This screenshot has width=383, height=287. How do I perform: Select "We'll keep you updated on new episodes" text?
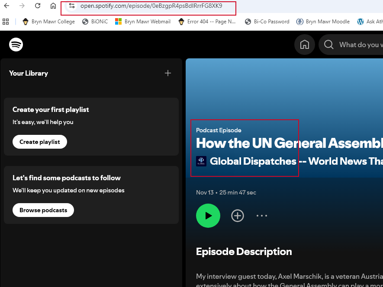tap(68, 190)
